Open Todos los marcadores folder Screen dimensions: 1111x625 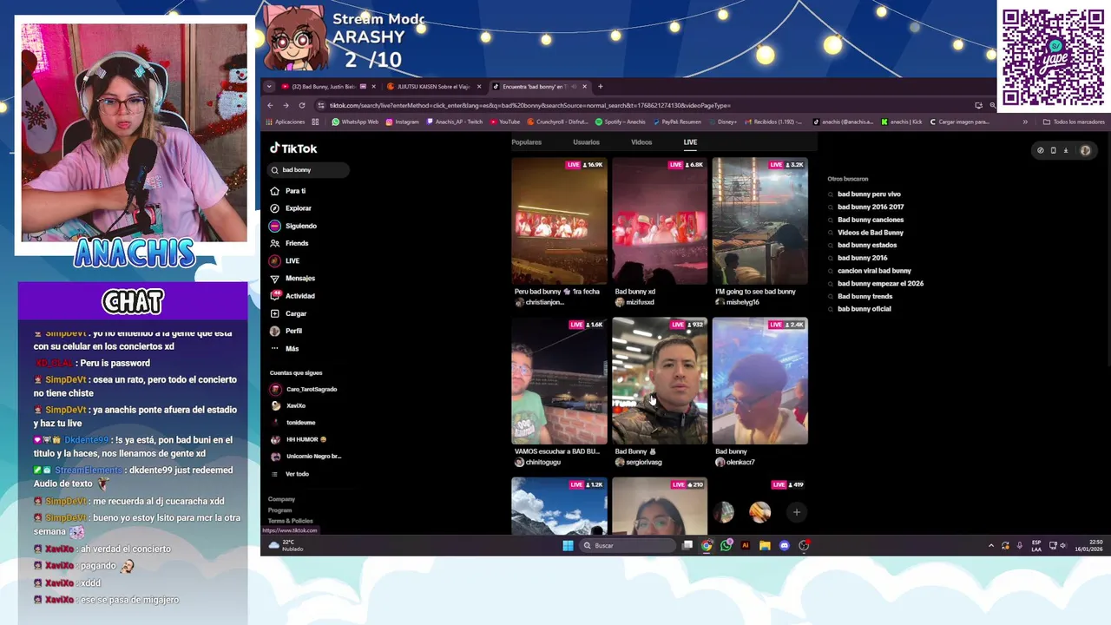(1075, 122)
